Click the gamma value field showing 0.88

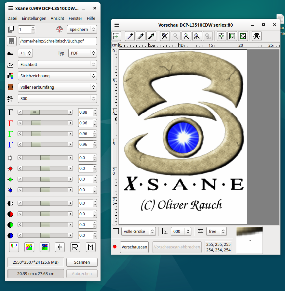coord(85,112)
